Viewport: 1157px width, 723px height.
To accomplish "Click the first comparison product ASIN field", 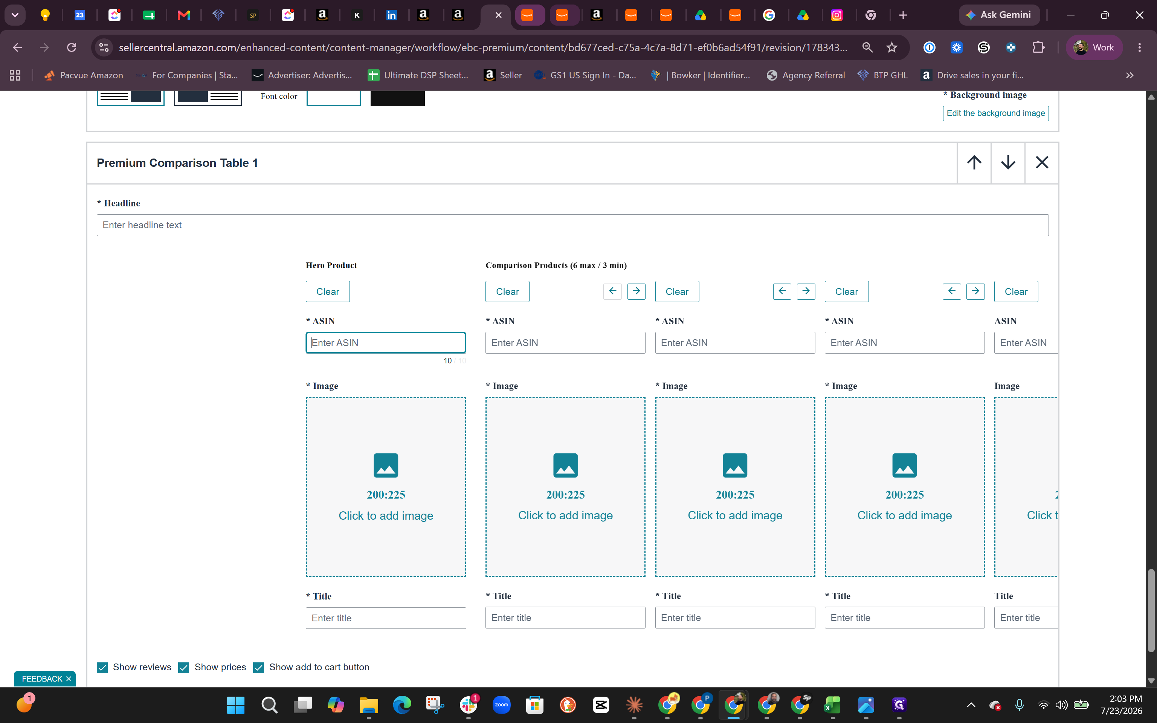I will pos(565,343).
